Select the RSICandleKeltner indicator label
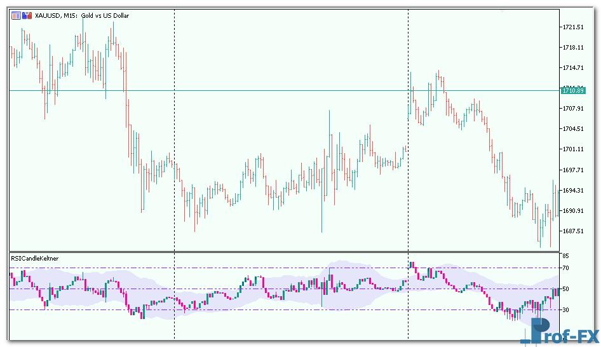 tap(35, 258)
